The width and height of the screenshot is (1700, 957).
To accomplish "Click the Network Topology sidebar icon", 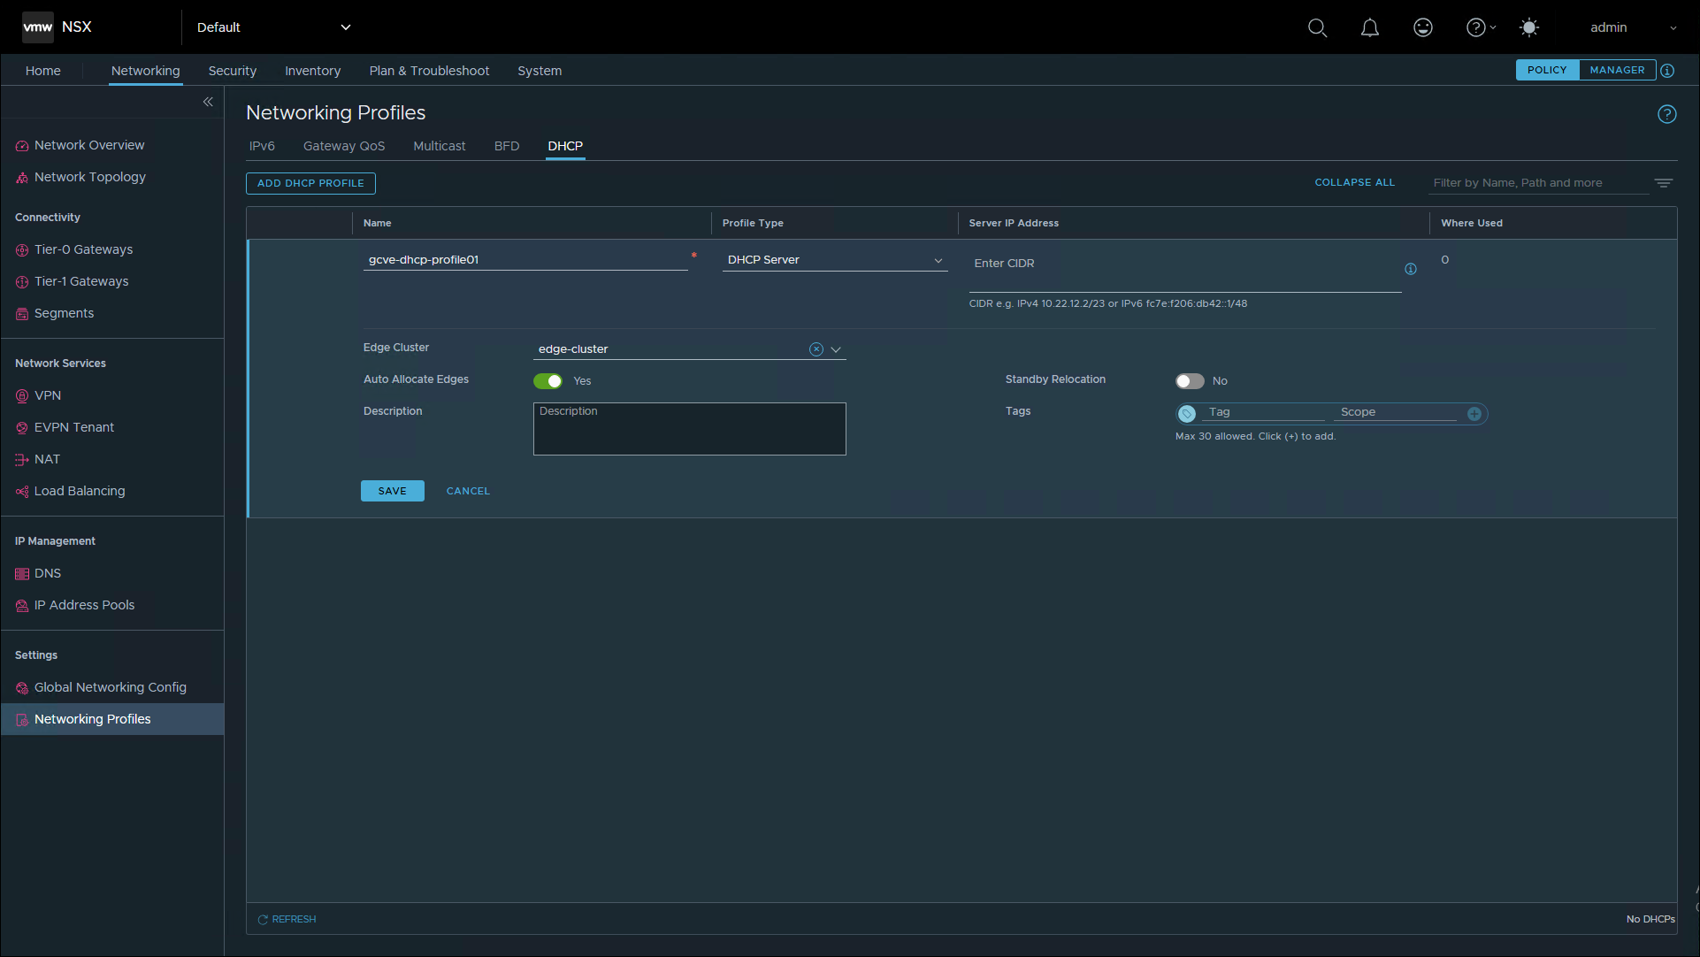I will coord(22,178).
